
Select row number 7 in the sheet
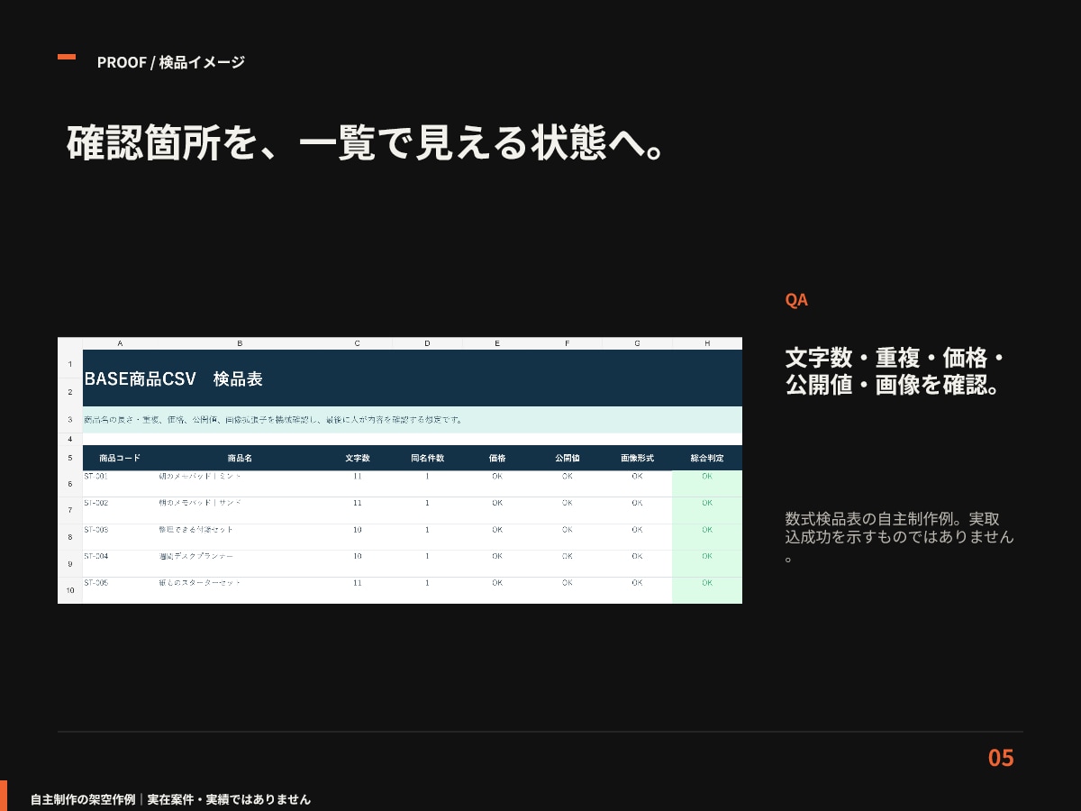click(x=69, y=510)
